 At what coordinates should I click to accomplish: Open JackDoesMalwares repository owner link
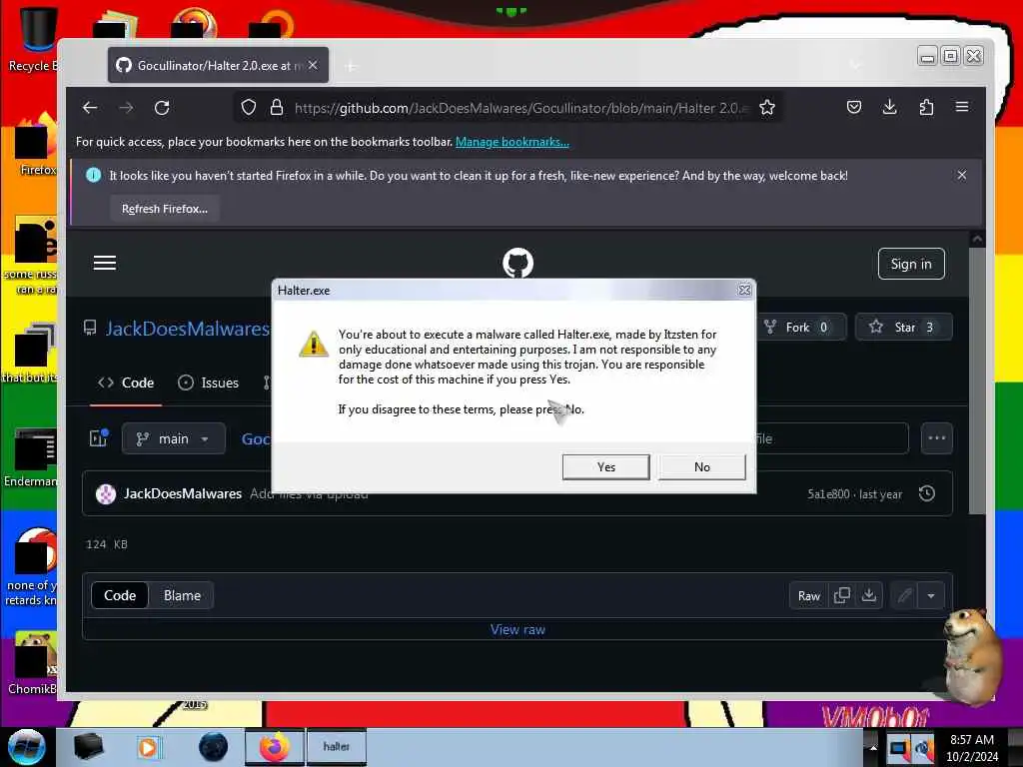tap(187, 328)
